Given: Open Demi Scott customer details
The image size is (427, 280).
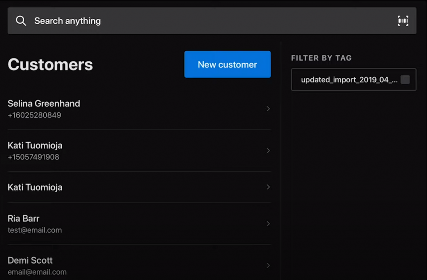Looking at the screenshot, I should [30, 260].
